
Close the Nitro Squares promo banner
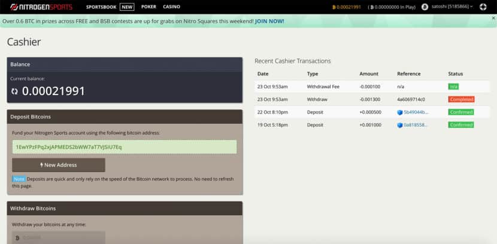pos(493,18)
